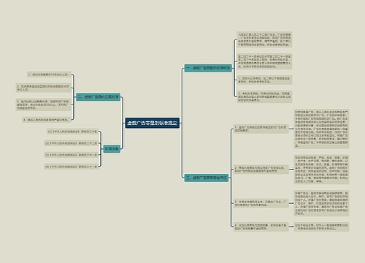Image resolution: width=365 pixels, height=263 pixels.
Task: Select leaf node starting '1、自然人犯本罪的'
Action: coord(264,80)
